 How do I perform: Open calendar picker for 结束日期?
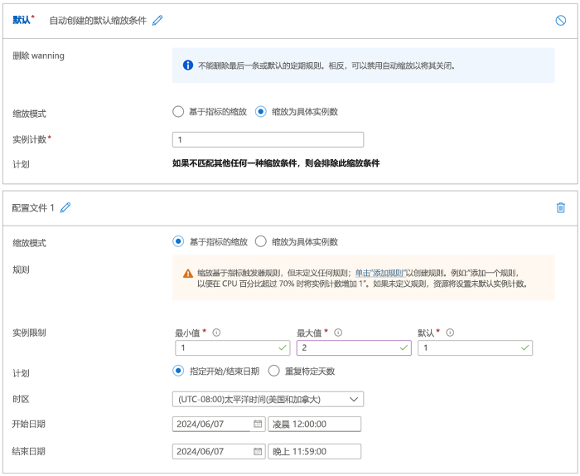click(x=258, y=451)
